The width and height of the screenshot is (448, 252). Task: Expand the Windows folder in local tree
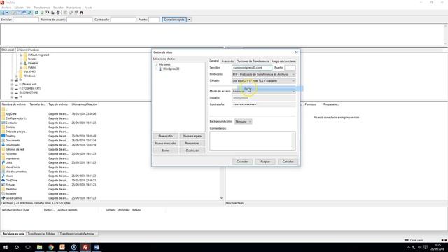pos(17,76)
